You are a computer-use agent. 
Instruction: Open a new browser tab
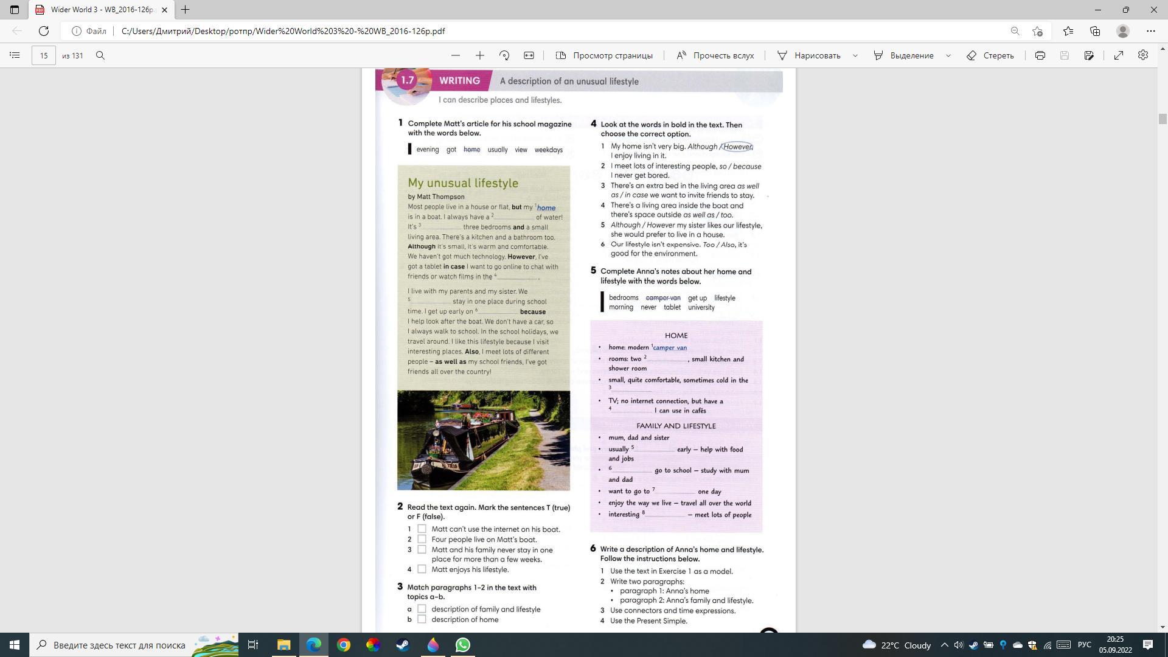(x=185, y=10)
